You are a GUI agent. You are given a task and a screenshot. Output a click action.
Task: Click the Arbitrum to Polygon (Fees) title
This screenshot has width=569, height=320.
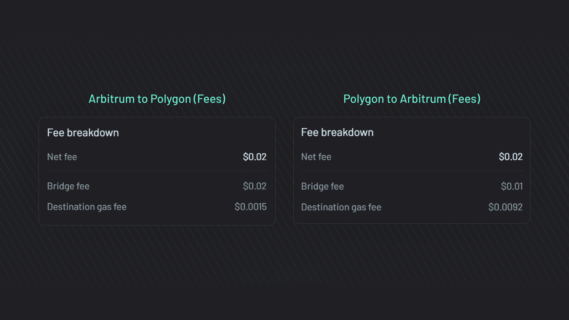point(157,99)
